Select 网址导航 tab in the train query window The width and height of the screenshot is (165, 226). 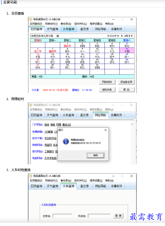pyautogui.click(x=101, y=186)
